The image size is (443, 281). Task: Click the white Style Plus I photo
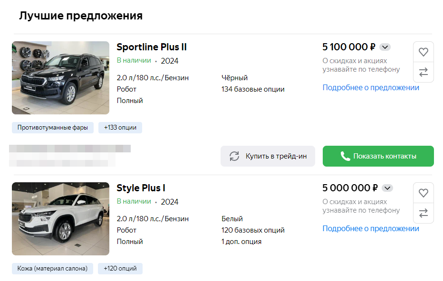pos(60,218)
